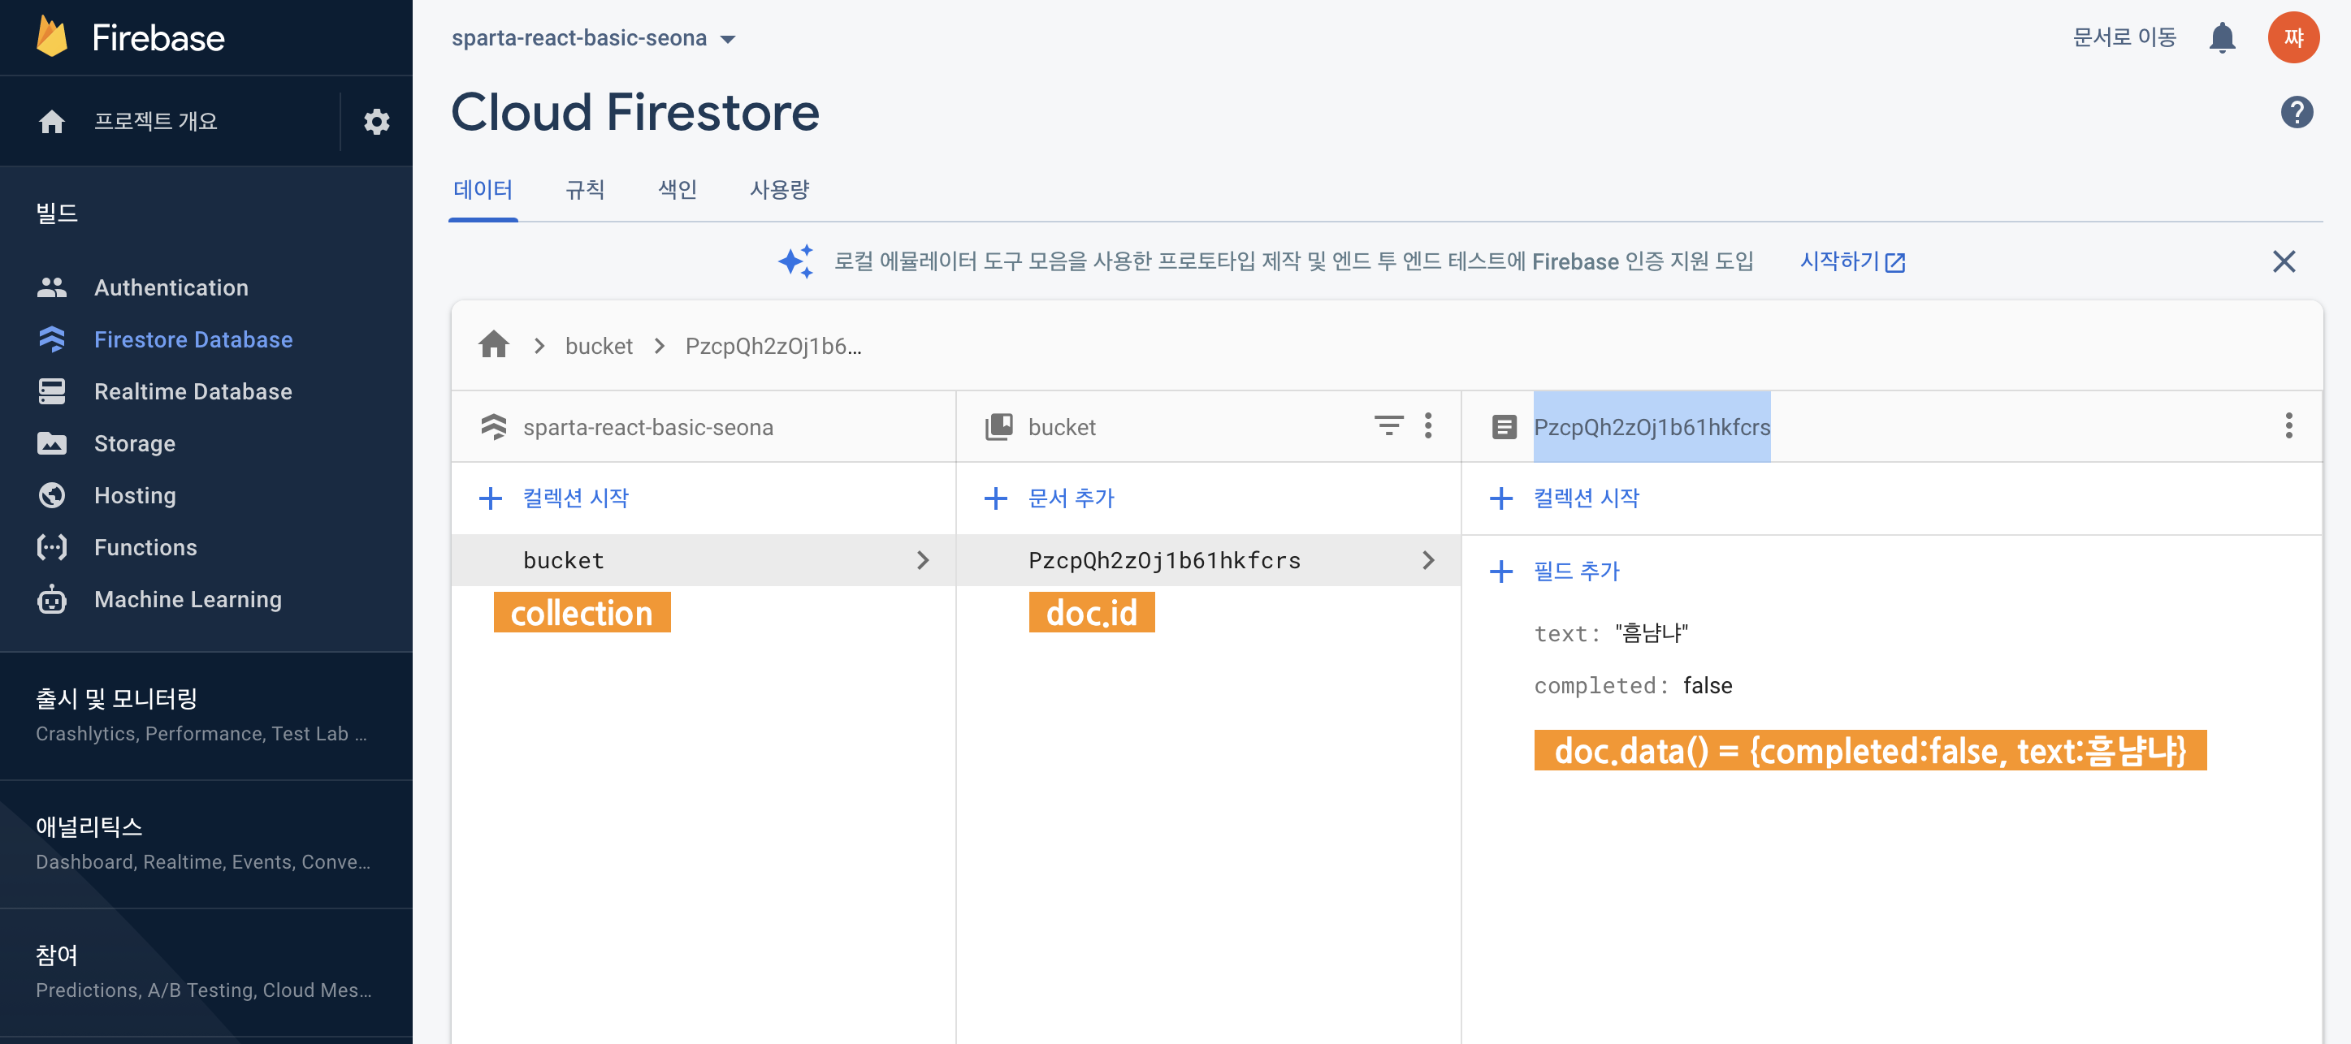This screenshot has height=1044, width=2351.
Task: Click 문서로 이동 link
Action: (x=2124, y=37)
